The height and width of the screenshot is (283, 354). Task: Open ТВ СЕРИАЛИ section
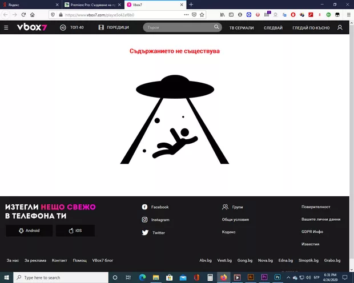(x=242, y=28)
